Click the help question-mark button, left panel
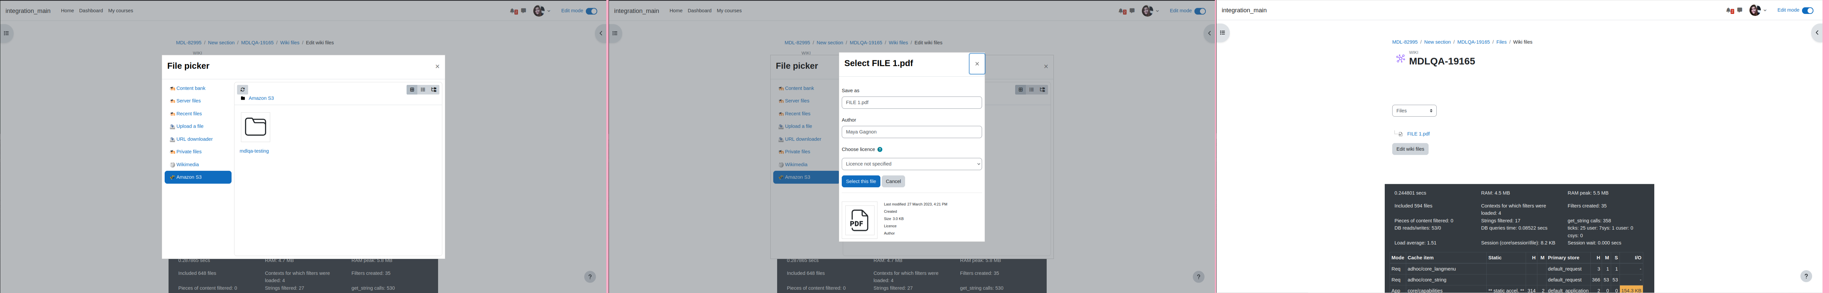The image size is (1829, 293). point(590,277)
